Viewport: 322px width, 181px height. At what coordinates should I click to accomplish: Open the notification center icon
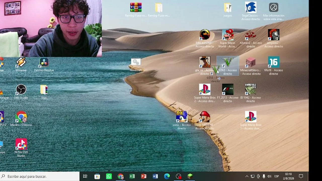click(301, 176)
